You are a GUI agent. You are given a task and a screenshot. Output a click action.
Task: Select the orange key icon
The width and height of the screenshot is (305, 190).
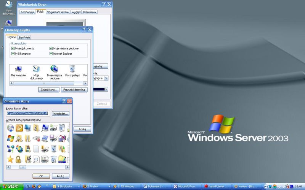coord(19,128)
